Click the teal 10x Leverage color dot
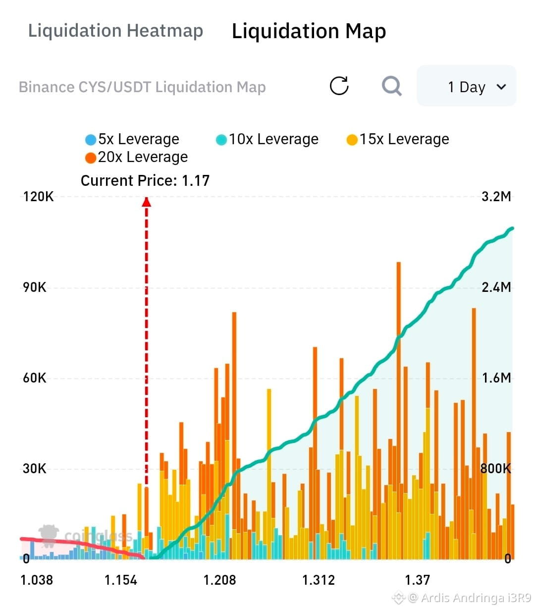Viewport: 535px width, 610px height. tap(221, 140)
